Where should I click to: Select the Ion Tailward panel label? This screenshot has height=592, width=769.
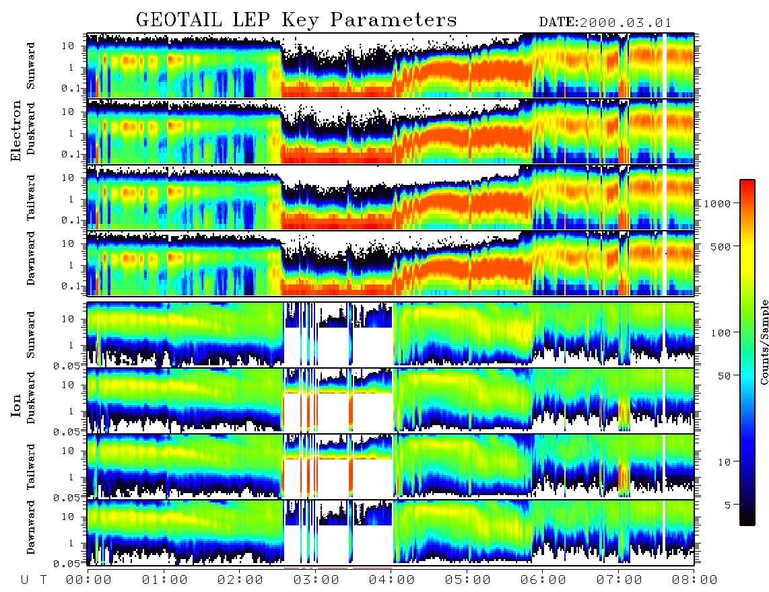[31, 467]
